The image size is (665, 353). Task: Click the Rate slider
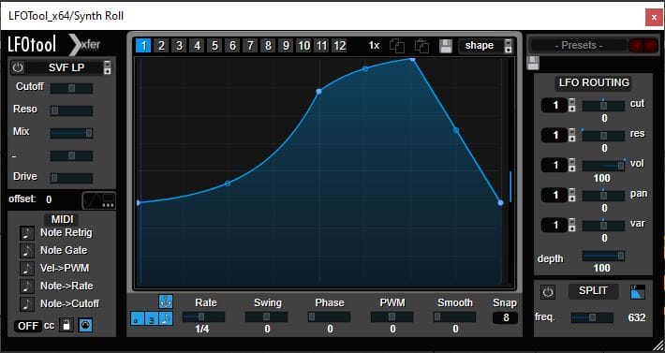pos(203,316)
